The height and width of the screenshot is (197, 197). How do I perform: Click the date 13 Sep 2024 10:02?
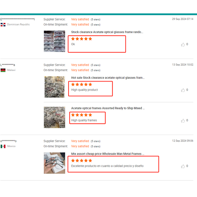pyautogui.click(x=183, y=65)
